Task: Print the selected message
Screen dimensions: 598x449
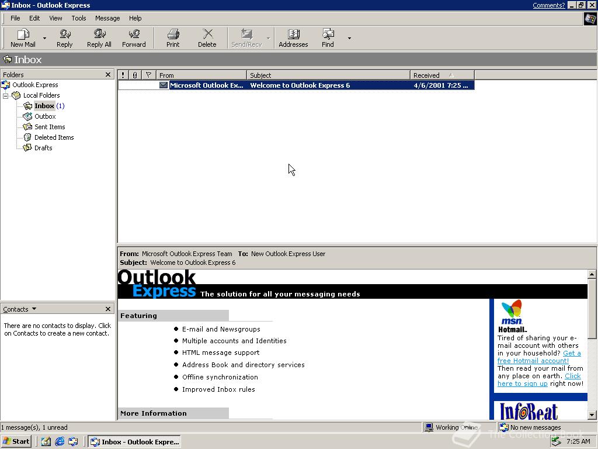Action: (173, 38)
